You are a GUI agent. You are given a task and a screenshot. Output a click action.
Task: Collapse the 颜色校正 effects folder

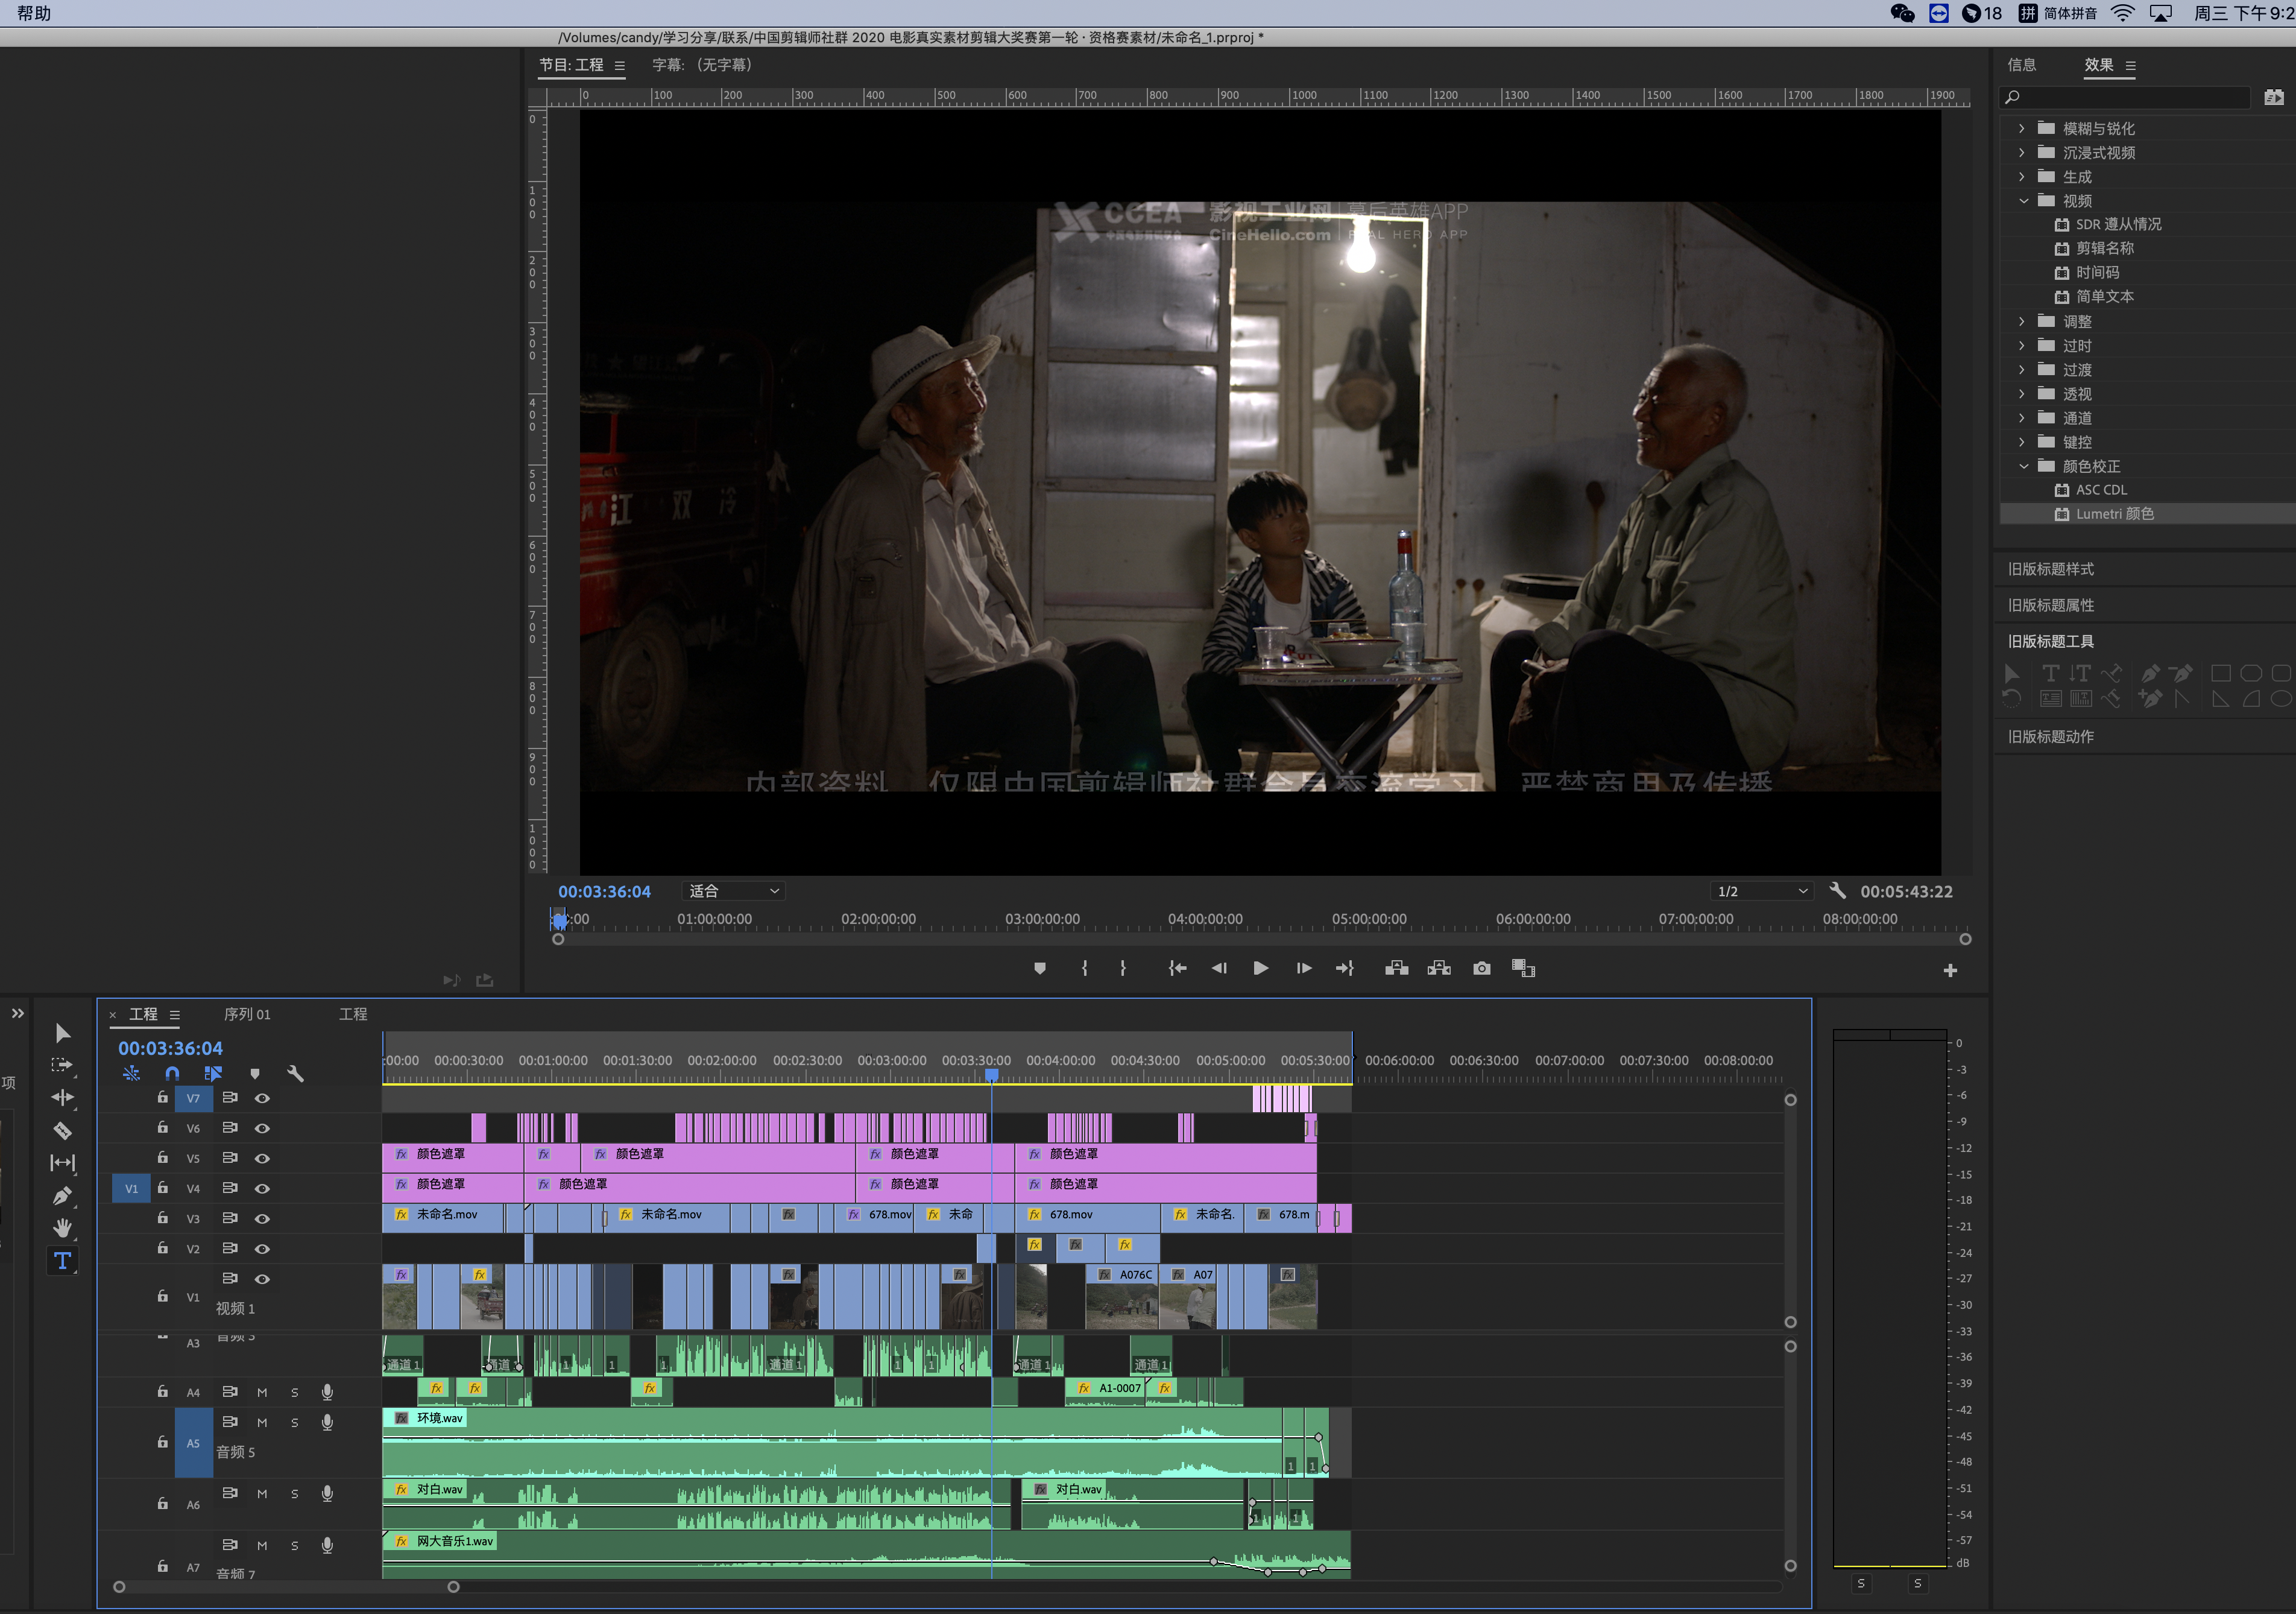[2023, 466]
